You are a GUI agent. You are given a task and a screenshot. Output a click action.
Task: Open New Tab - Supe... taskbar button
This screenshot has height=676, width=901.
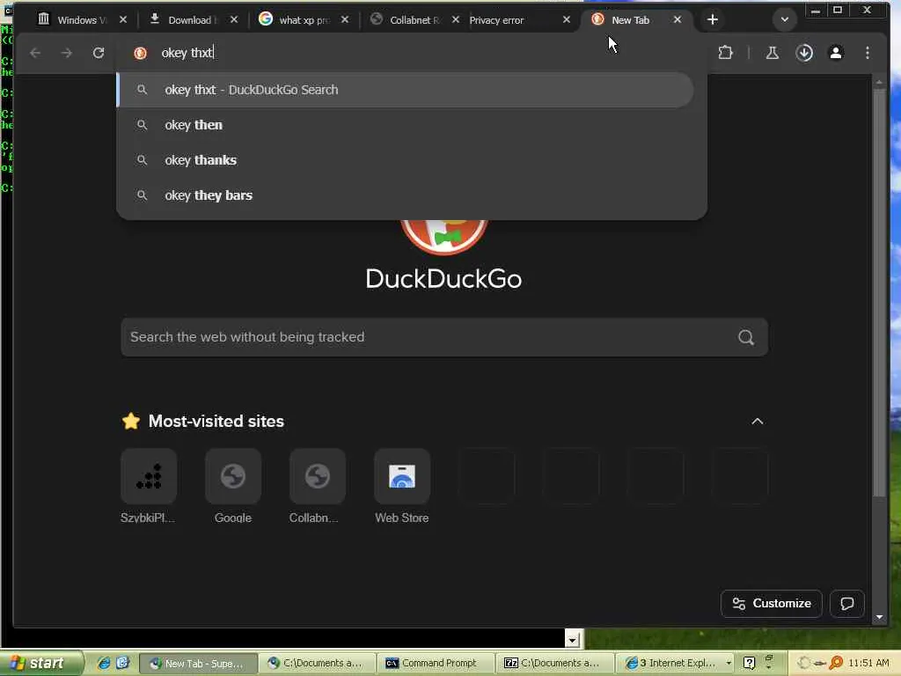pos(198,664)
